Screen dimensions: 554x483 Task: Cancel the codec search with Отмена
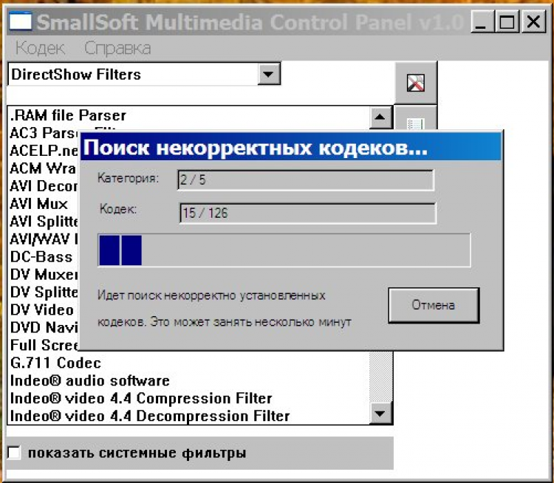pos(434,305)
